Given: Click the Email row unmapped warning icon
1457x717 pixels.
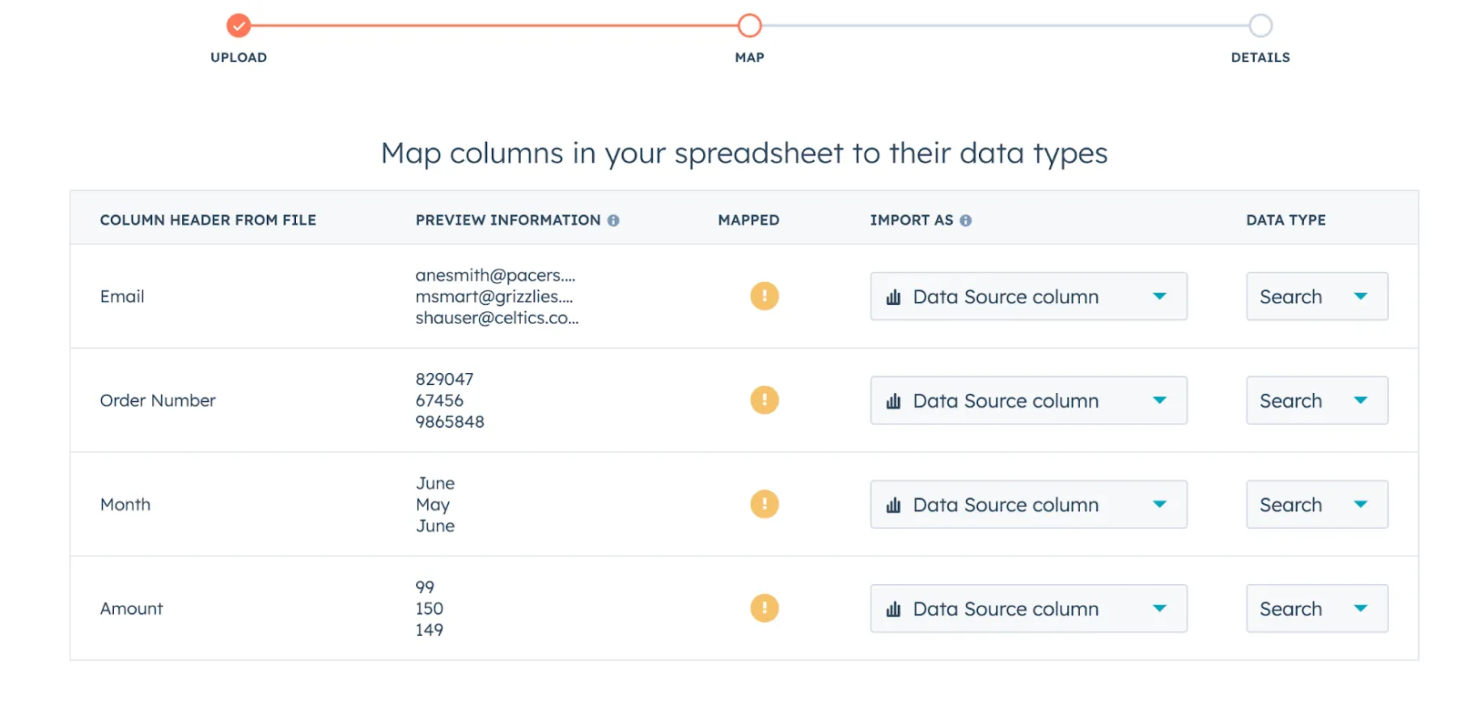Looking at the screenshot, I should [764, 296].
